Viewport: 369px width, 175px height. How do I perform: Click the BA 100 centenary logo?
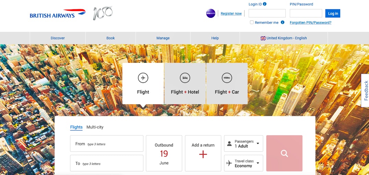coord(103,13)
